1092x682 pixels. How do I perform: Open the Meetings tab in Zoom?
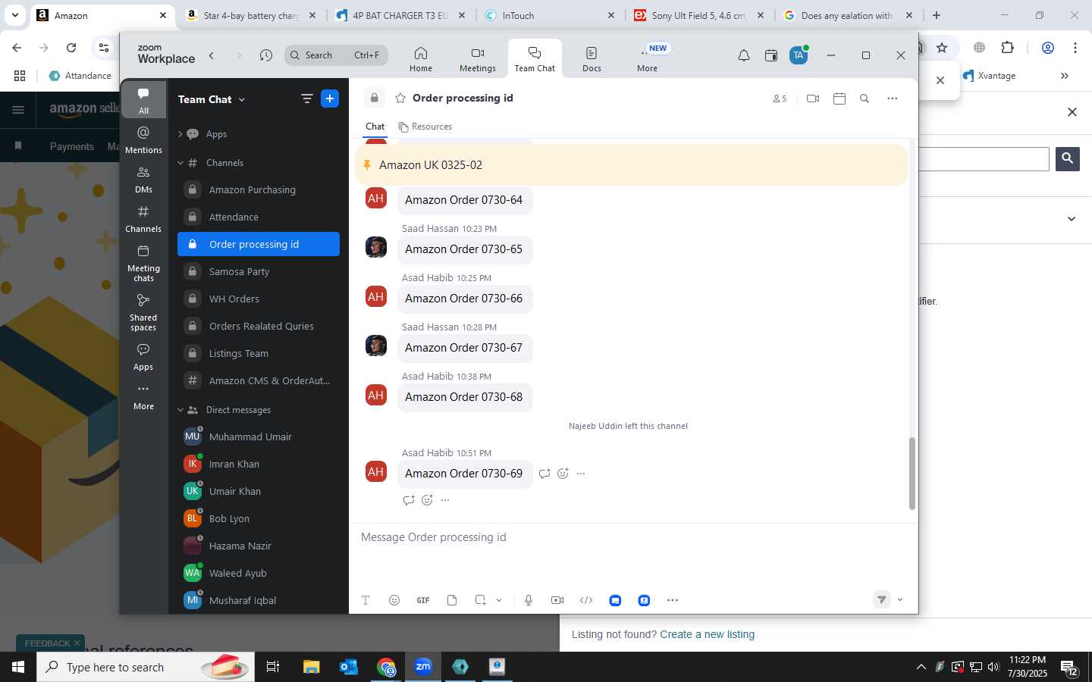click(477, 59)
